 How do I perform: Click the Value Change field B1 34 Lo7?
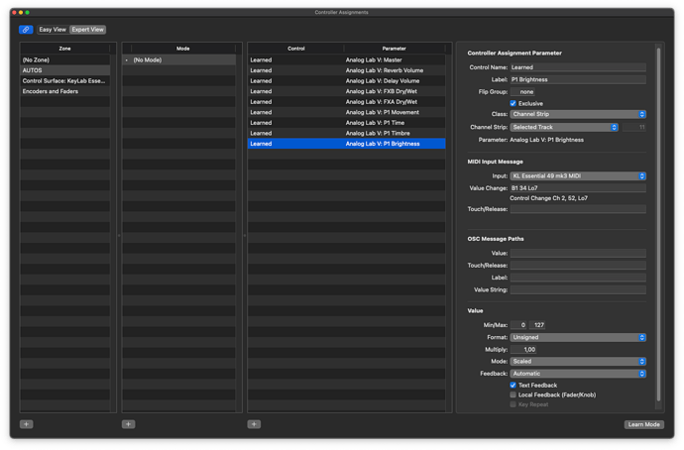click(x=578, y=188)
